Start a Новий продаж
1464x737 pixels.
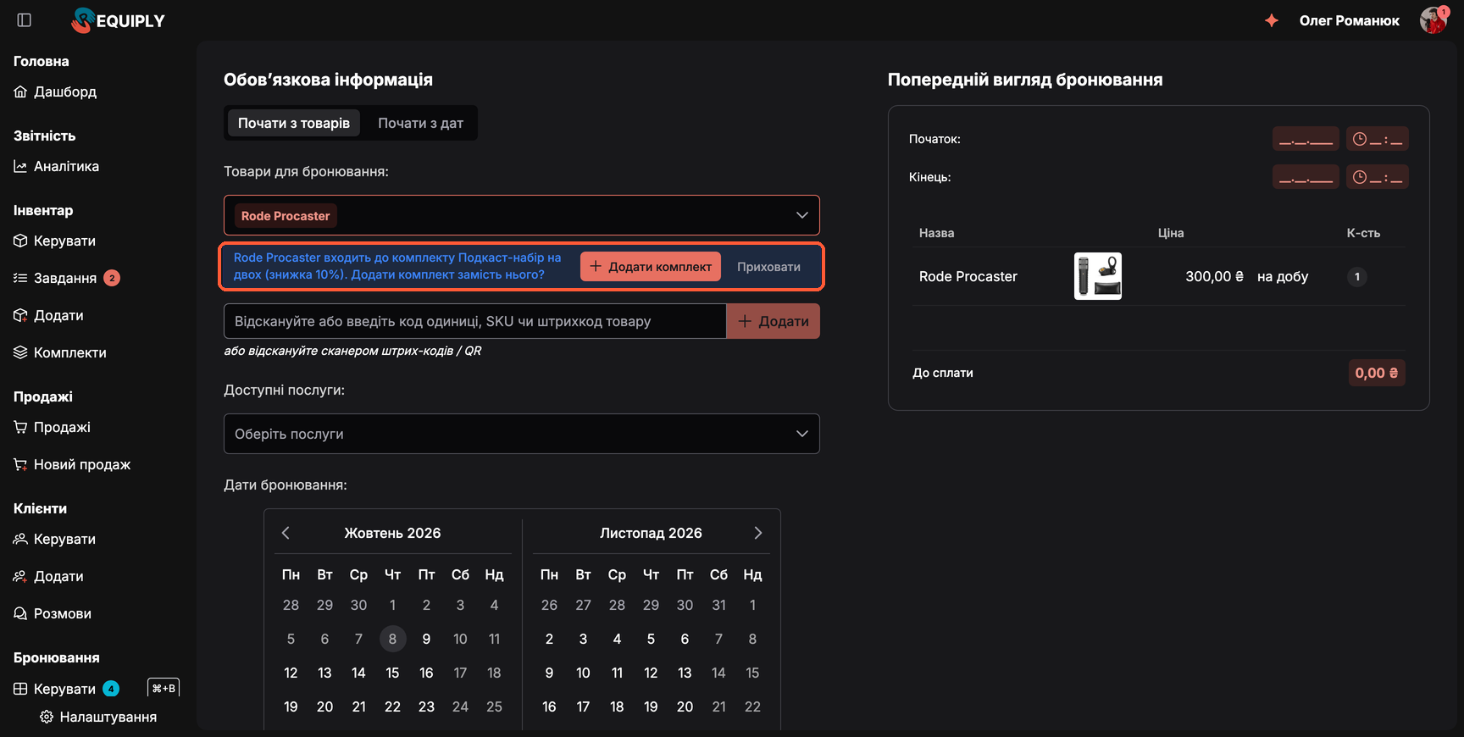(72, 464)
